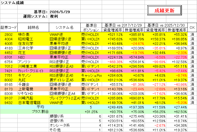This screenshot has height=132, width=197.
Task: Select the +745.63% cell
Action: pyautogui.click(x=113, y=39)
